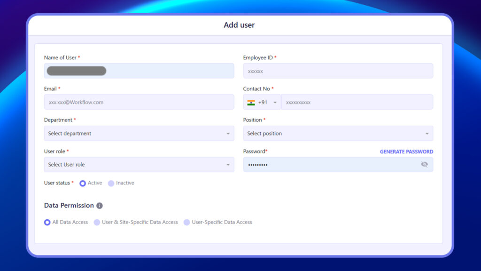Click the Data Permission heading

(x=69, y=205)
